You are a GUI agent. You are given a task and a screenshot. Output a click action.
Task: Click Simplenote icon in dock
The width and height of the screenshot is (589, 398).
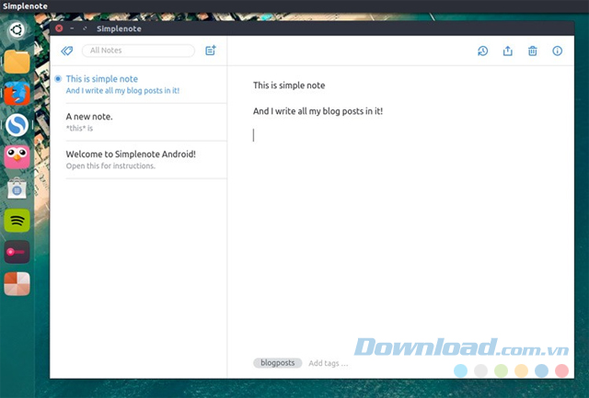coord(17,125)
